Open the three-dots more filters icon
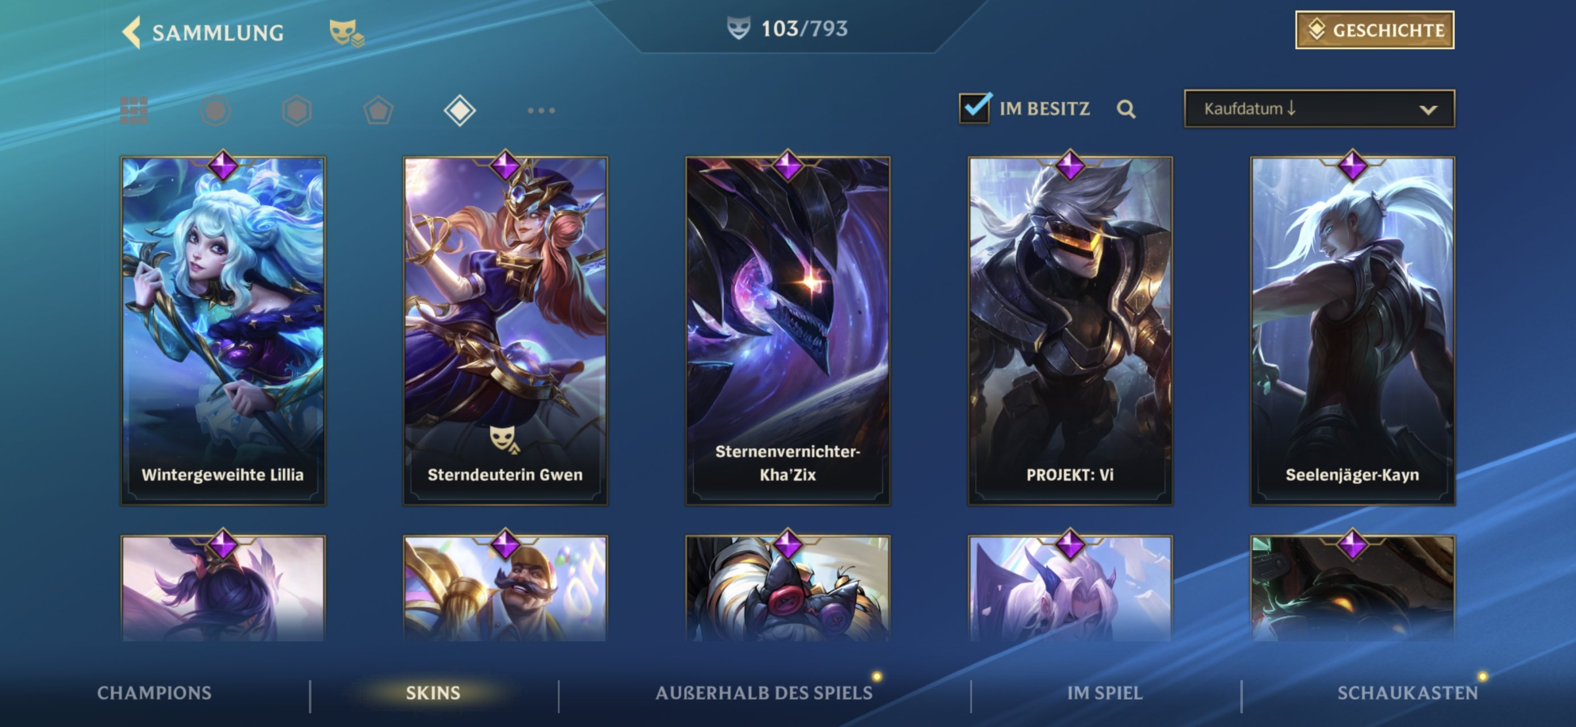 point(541,111)
